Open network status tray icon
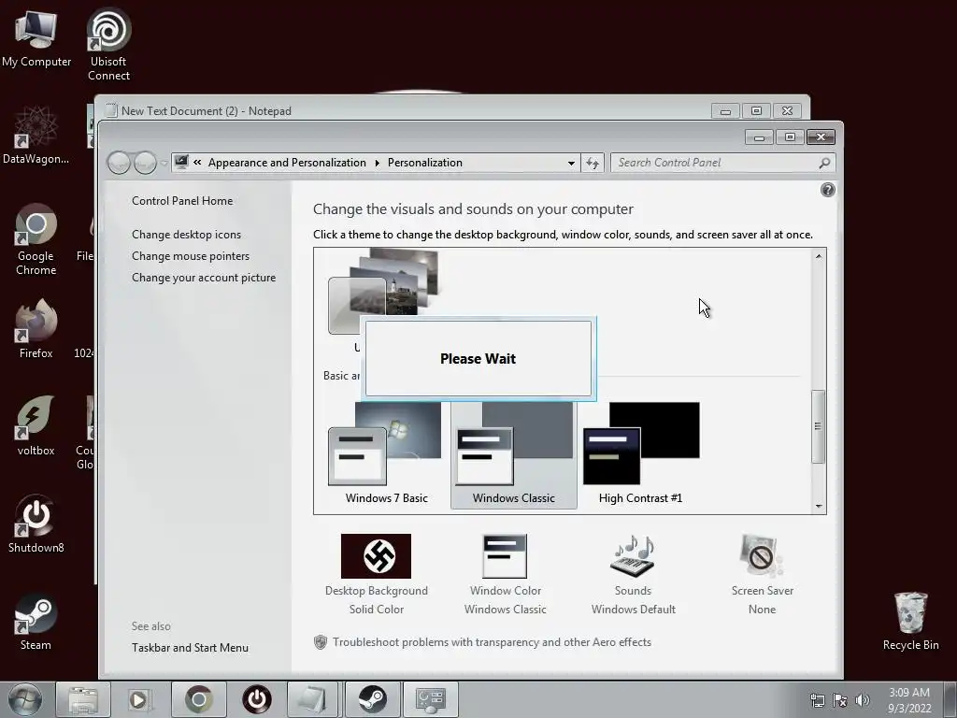The image size is (957, 718). pos(817,700)
